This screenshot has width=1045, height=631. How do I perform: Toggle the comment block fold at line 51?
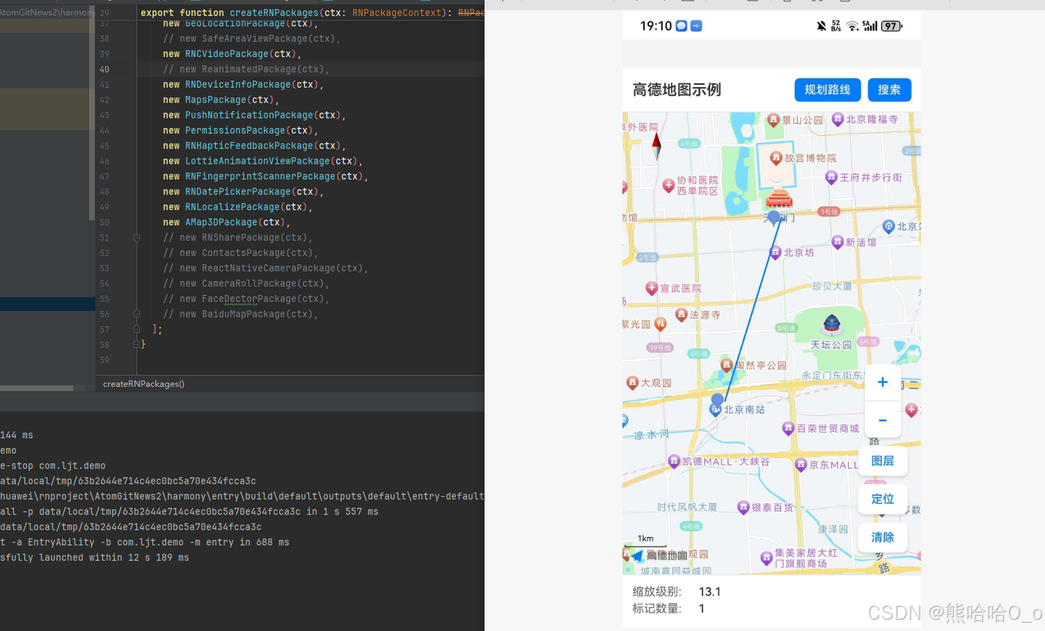[136, 237]
